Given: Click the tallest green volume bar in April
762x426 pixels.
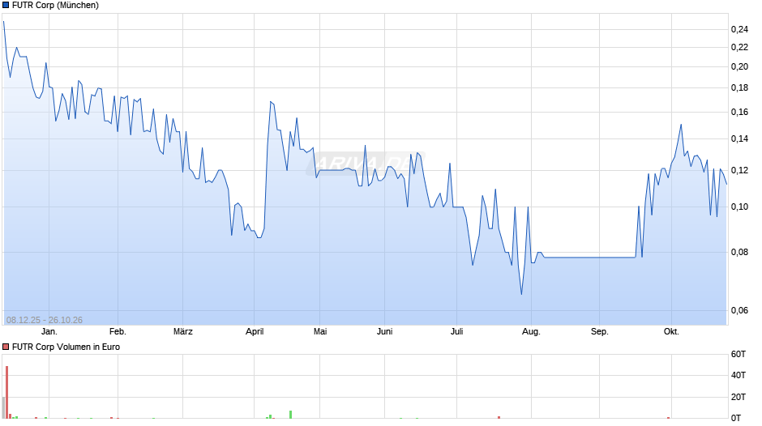Looking at the screenshot, I should tap(290, 415).
